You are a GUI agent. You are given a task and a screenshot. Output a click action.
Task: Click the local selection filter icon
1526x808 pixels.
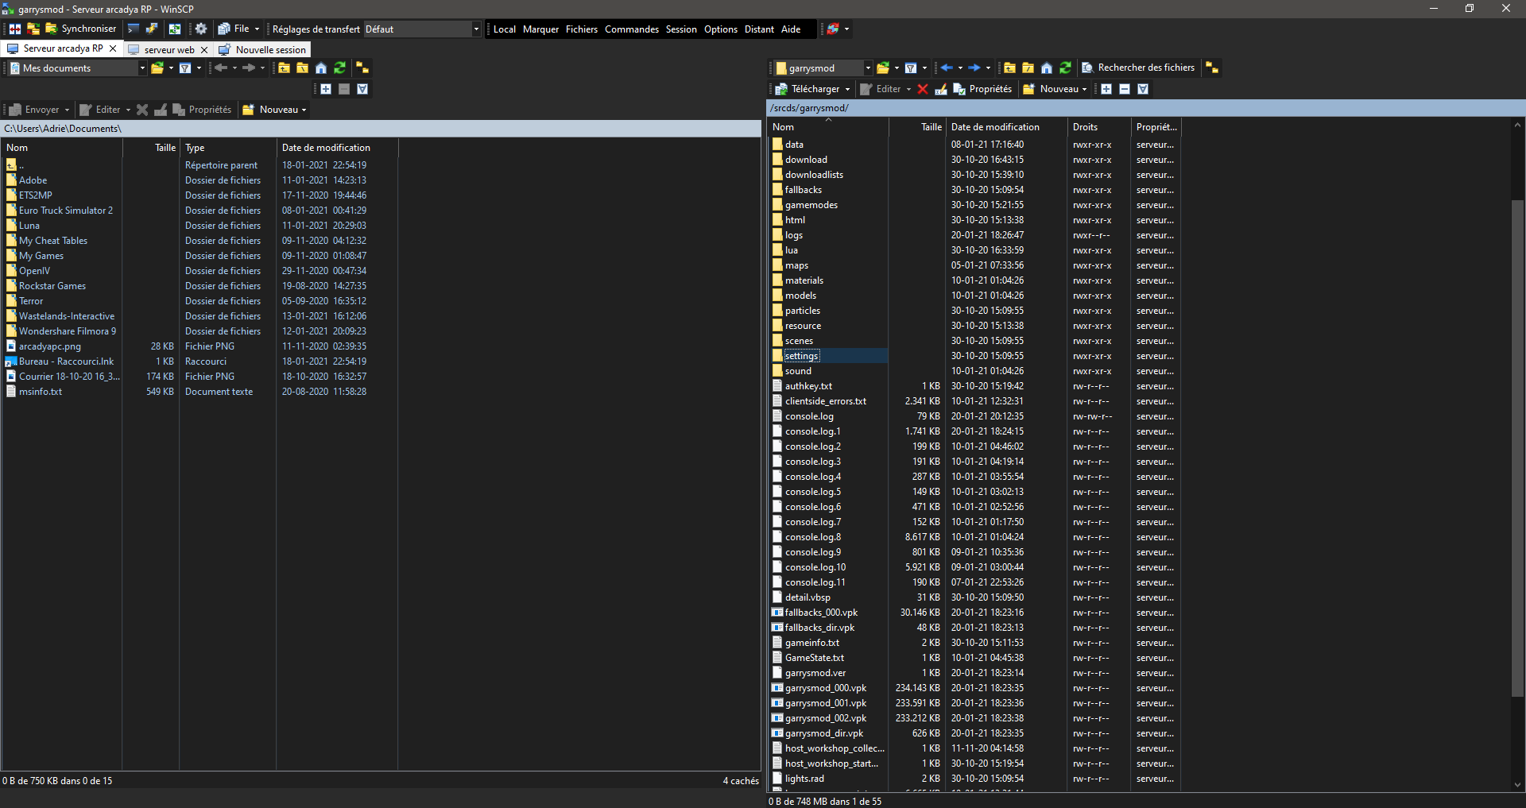coord(362,89)
